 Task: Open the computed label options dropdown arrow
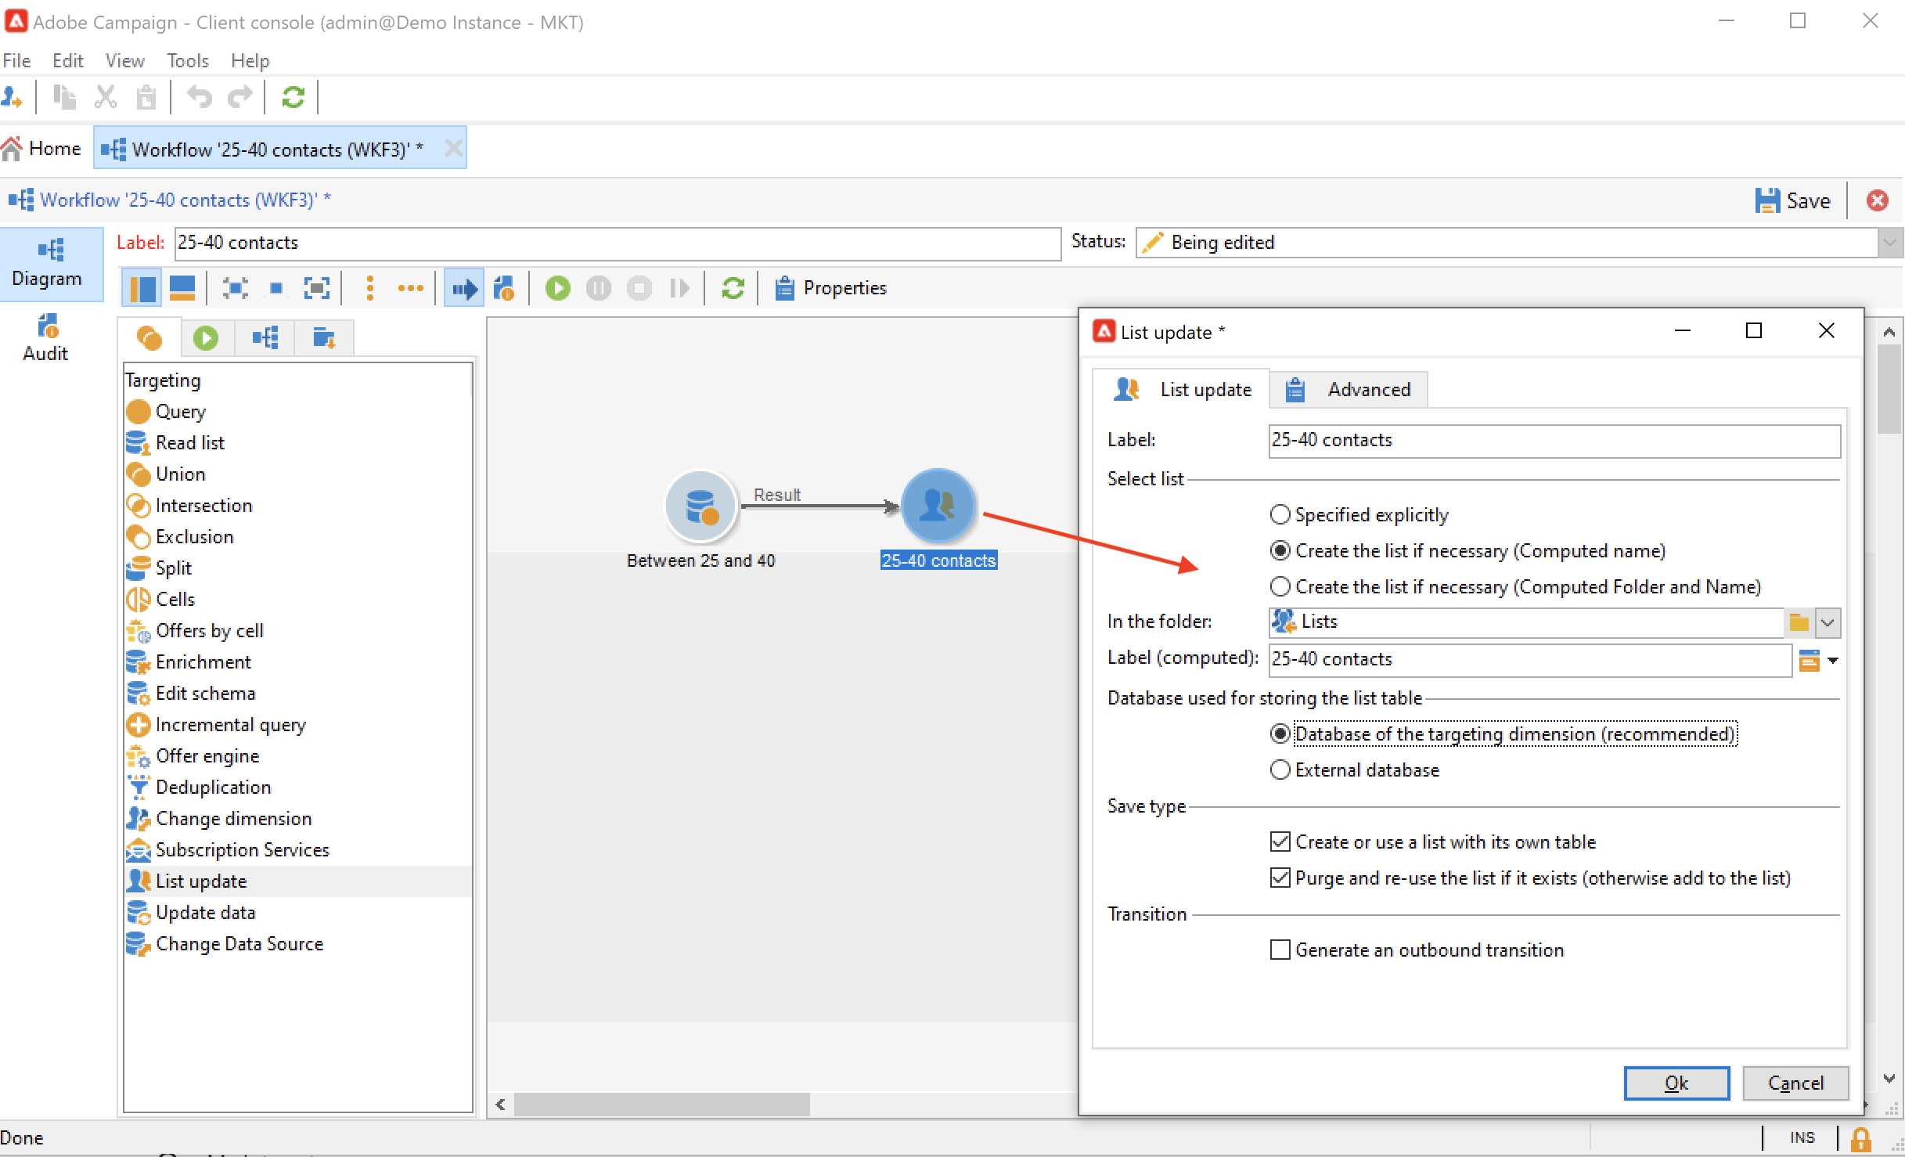[1832, 660]
